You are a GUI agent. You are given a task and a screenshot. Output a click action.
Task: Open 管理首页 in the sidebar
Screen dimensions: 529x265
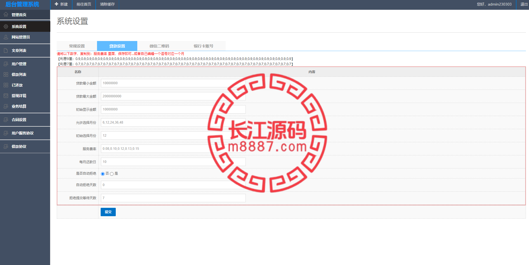(25, 15)
